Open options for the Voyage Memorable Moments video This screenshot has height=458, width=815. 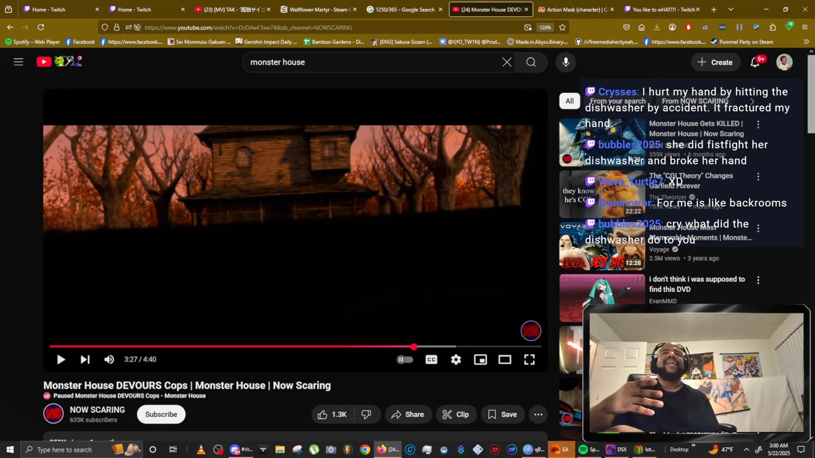(x=758, y=228)
